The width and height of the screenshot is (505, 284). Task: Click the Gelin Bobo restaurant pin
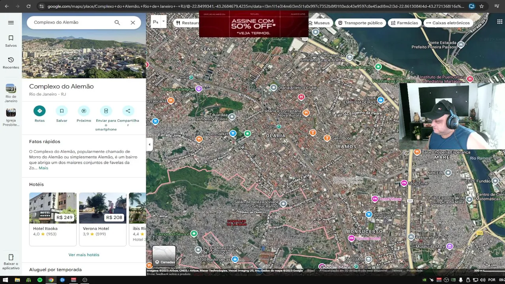tap(327, 138)
